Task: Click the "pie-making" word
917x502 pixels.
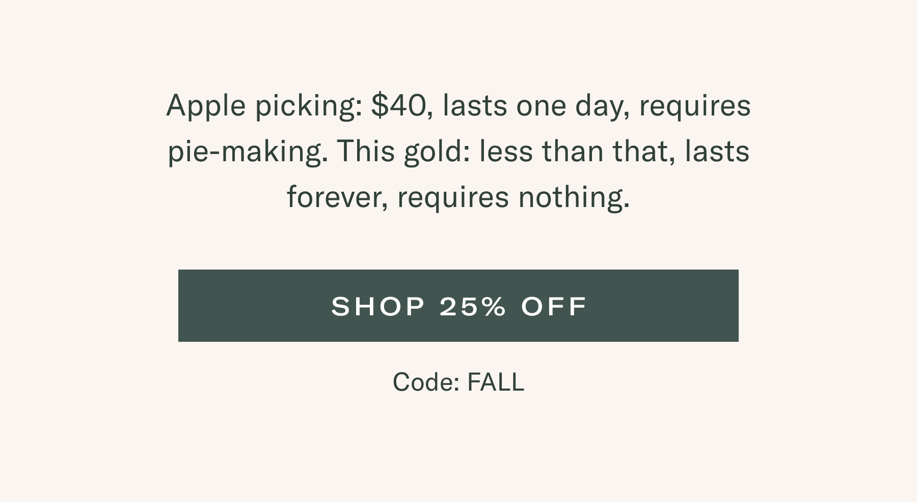Action: pyautogui.click(x=248, y=152)
